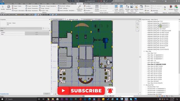Open Manage Links

click(127, 8)
